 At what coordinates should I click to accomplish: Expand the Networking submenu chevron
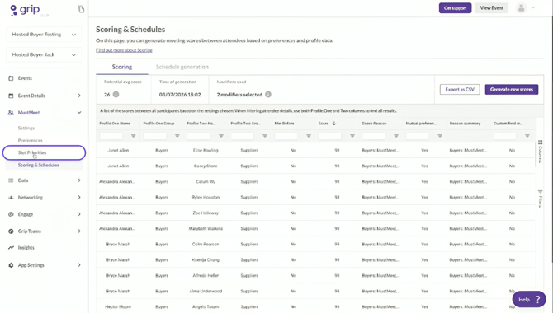tap(79, 197)
